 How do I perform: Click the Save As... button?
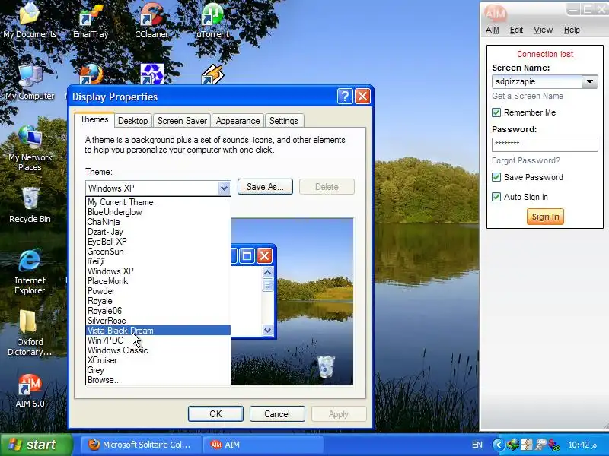265,187
